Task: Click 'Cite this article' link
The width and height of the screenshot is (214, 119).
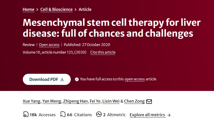Action: pos(103,52)
